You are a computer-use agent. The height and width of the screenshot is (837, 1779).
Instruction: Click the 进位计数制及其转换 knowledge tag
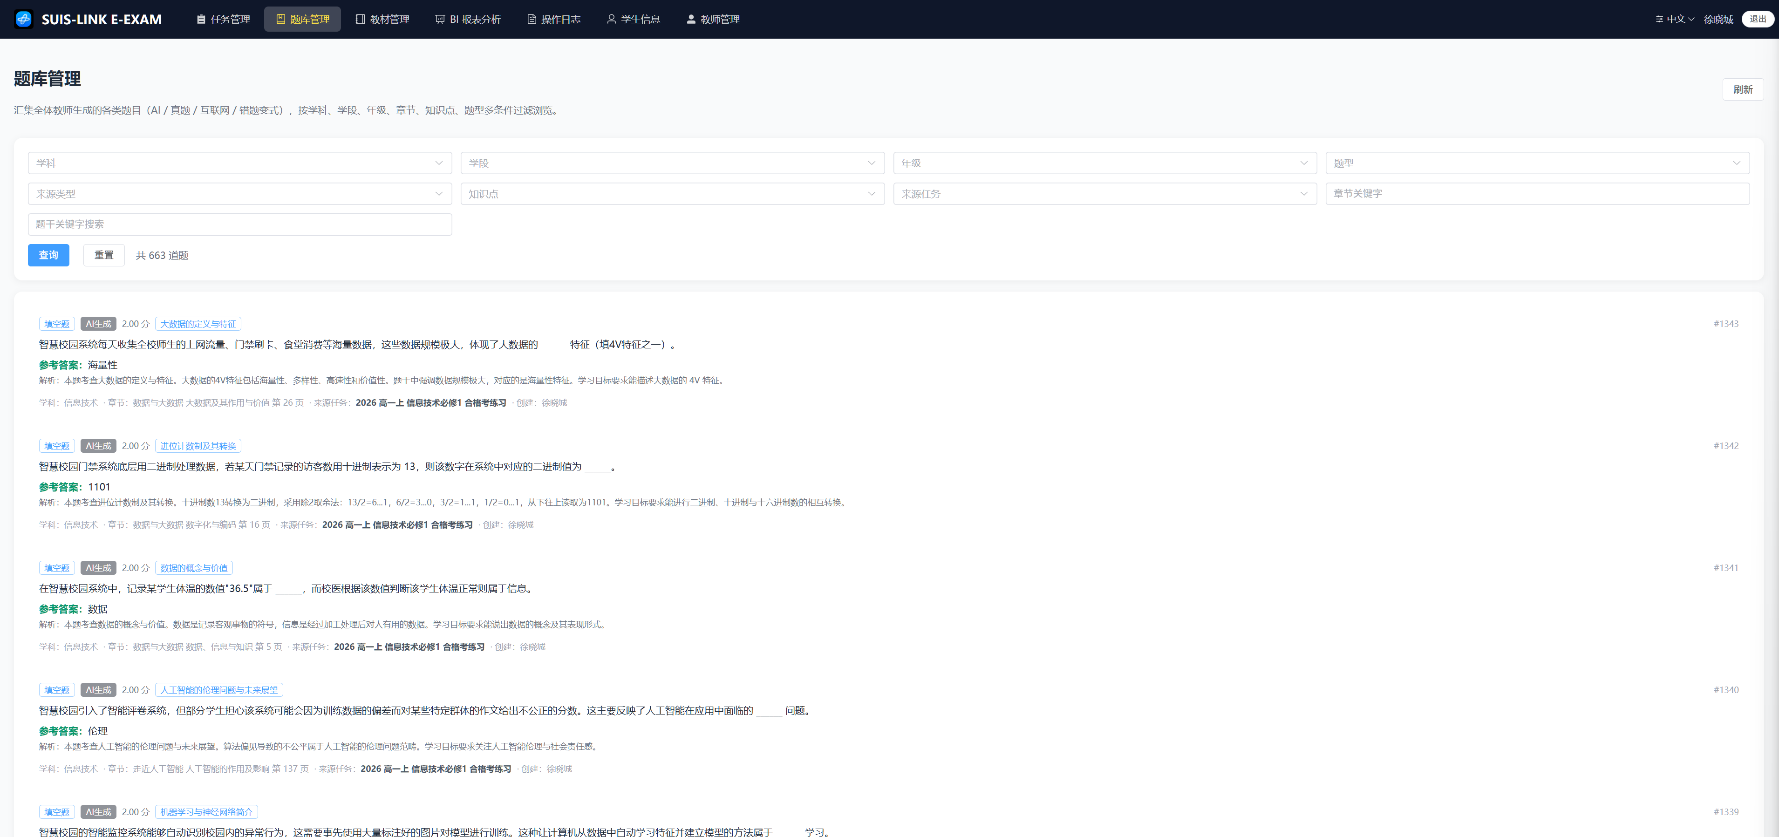(x=198, y=446)
